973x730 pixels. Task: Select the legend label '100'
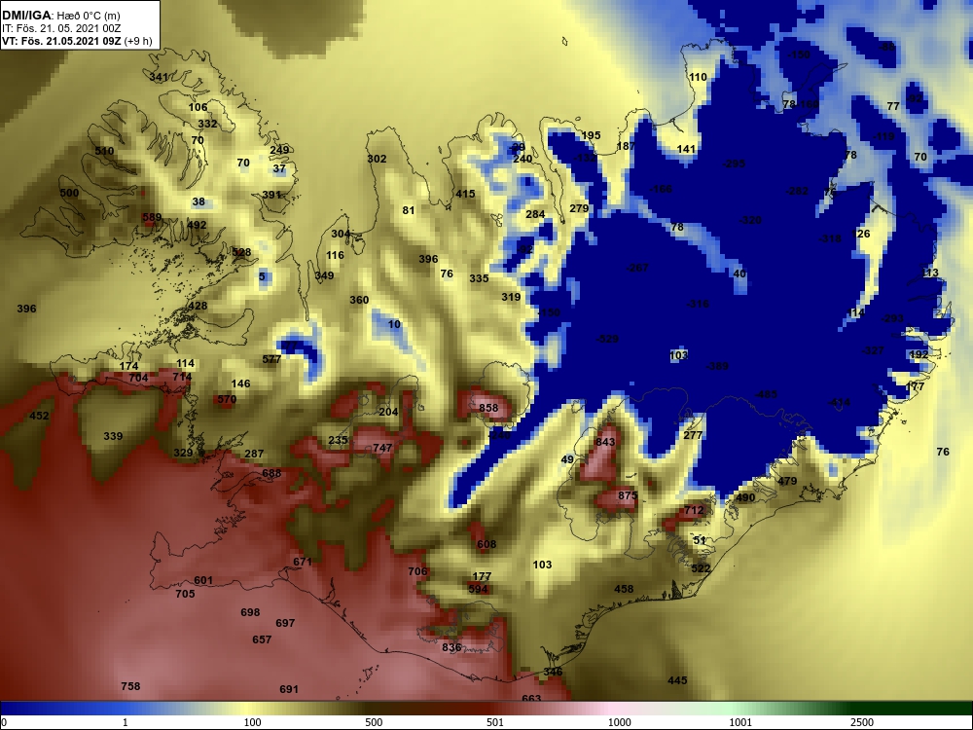point(253,722)
